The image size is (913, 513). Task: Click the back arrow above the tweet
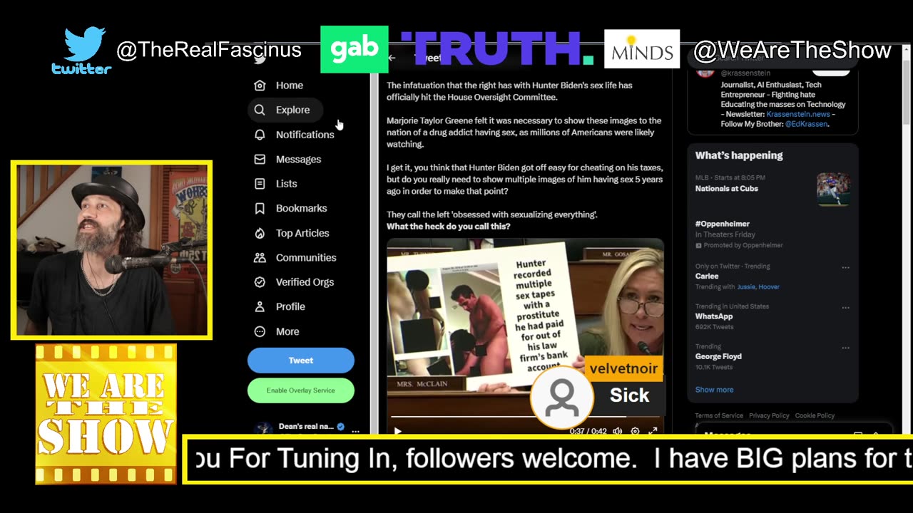pyautogui.click(x=392, y=58)
